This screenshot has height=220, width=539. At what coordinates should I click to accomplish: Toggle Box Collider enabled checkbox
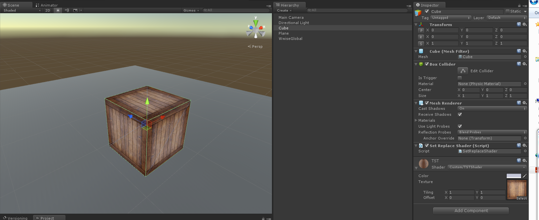point(427,64)
